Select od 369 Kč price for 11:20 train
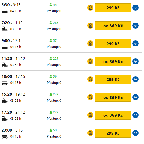Viewport: 144px width, 144px height. [x=113, y=61]
